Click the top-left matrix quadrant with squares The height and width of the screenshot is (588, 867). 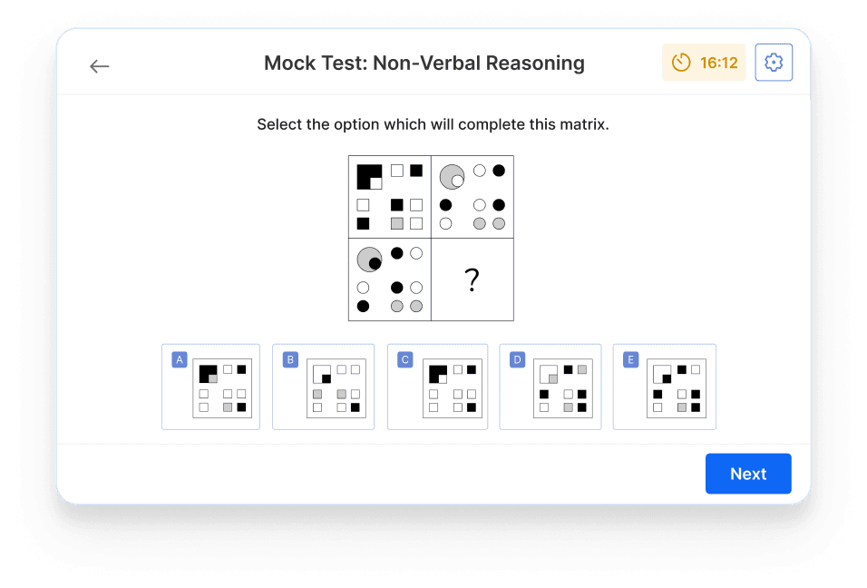pos(389,196)
